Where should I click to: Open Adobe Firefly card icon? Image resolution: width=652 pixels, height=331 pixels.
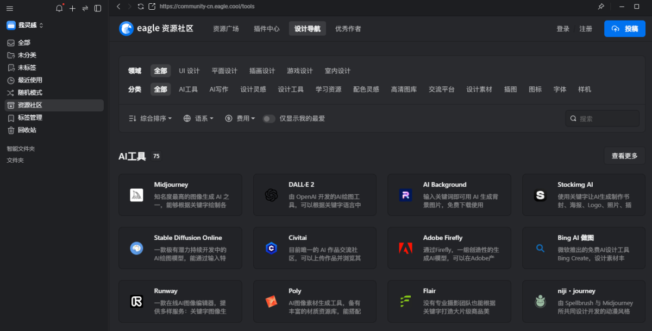[x=405, y=248]
